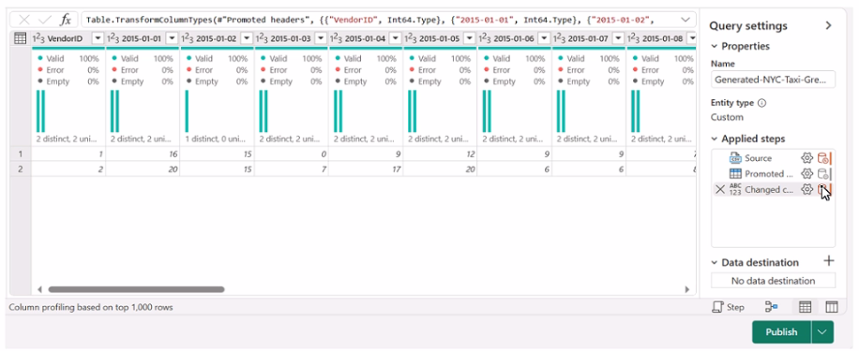This screenshot has width=859, height=351.
Task: Switch to diagram view icon
Action: click(x=772, y=307)
